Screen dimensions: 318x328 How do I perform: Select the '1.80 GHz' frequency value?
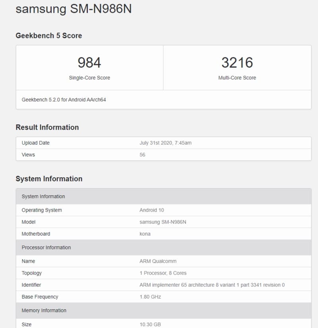click(x=150, y=297)
